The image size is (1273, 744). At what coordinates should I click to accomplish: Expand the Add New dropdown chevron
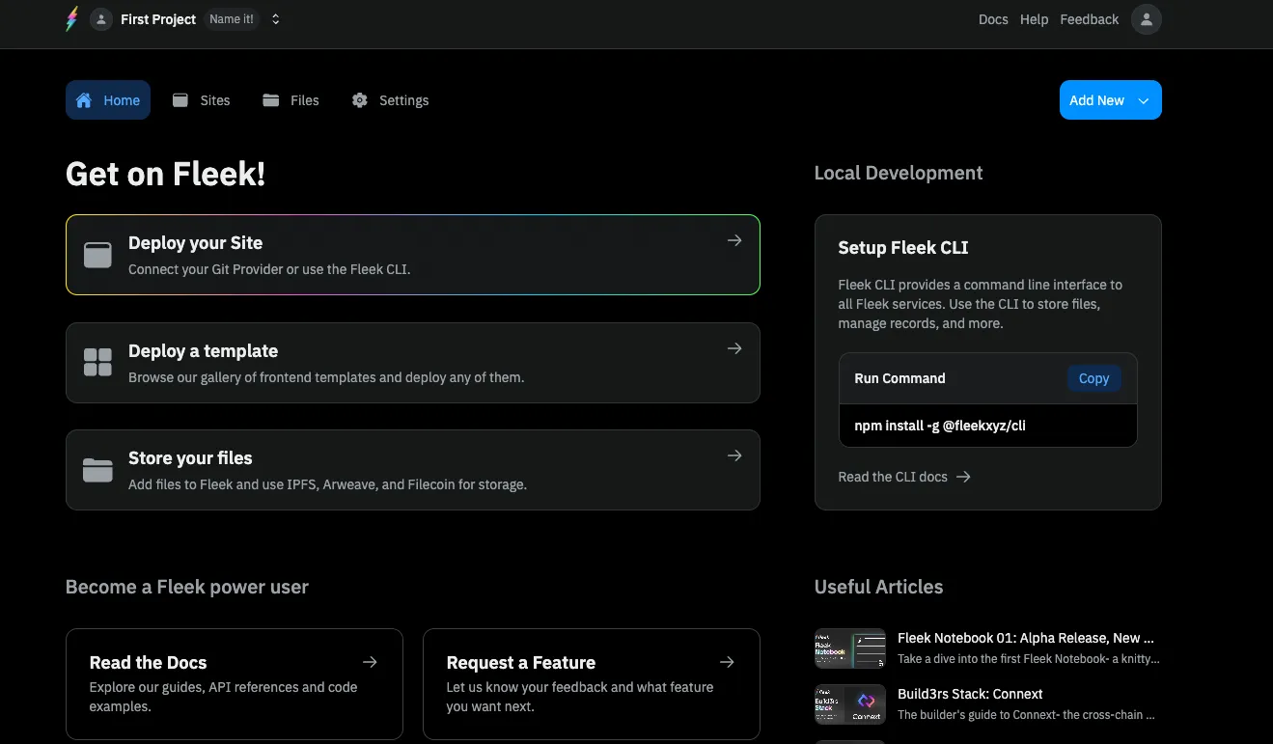(x=1144, y=100)
